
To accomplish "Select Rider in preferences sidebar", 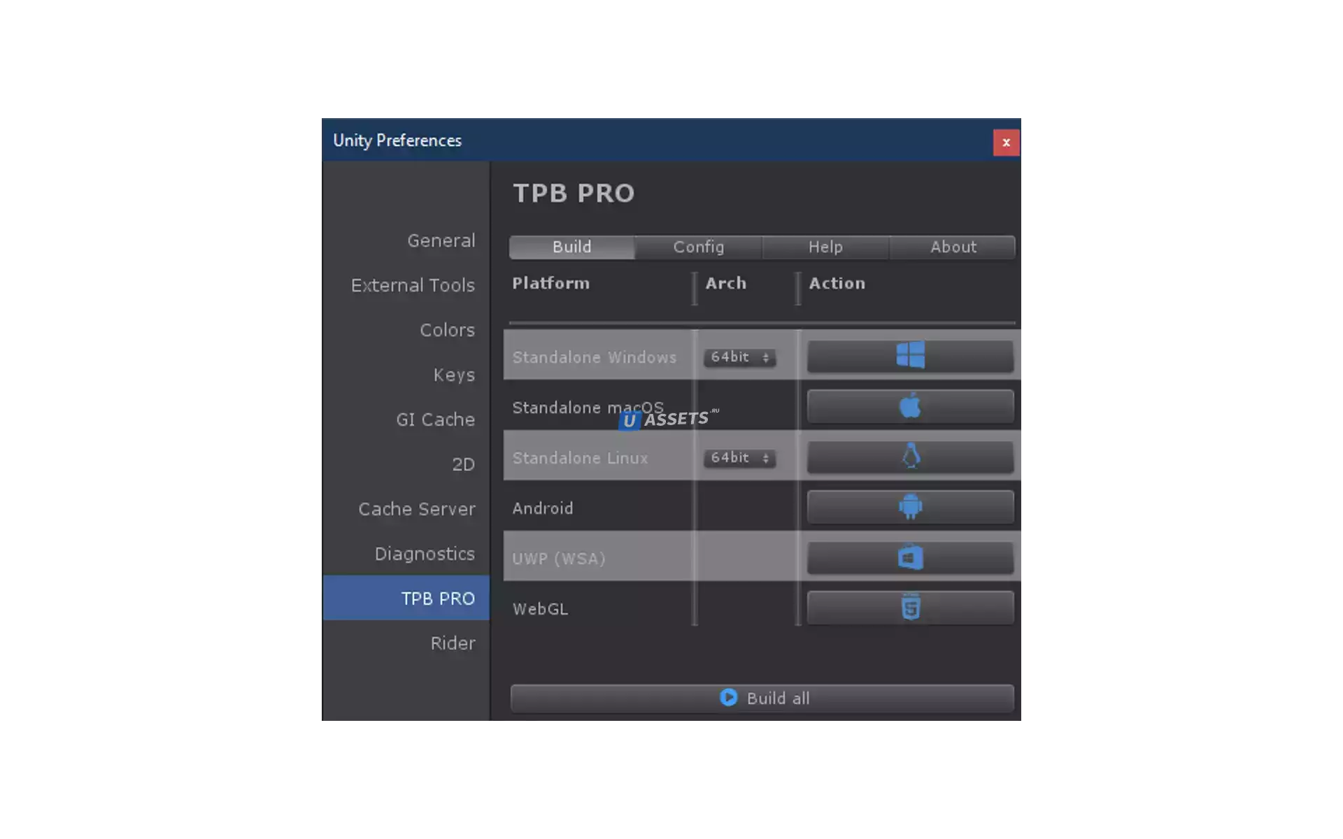I will pos(453,643).
